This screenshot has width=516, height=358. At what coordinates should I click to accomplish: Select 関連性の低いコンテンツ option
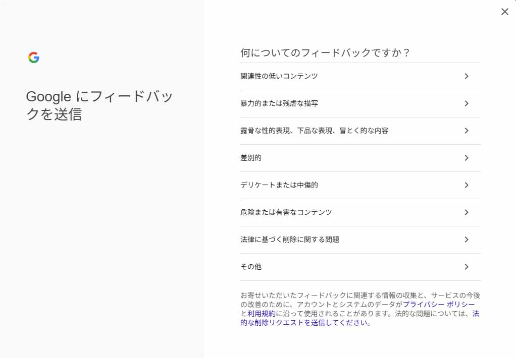pyautogui.click(x=360, y=76)
